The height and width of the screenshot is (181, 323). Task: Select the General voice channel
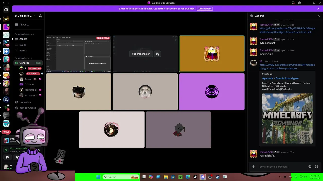28,63
